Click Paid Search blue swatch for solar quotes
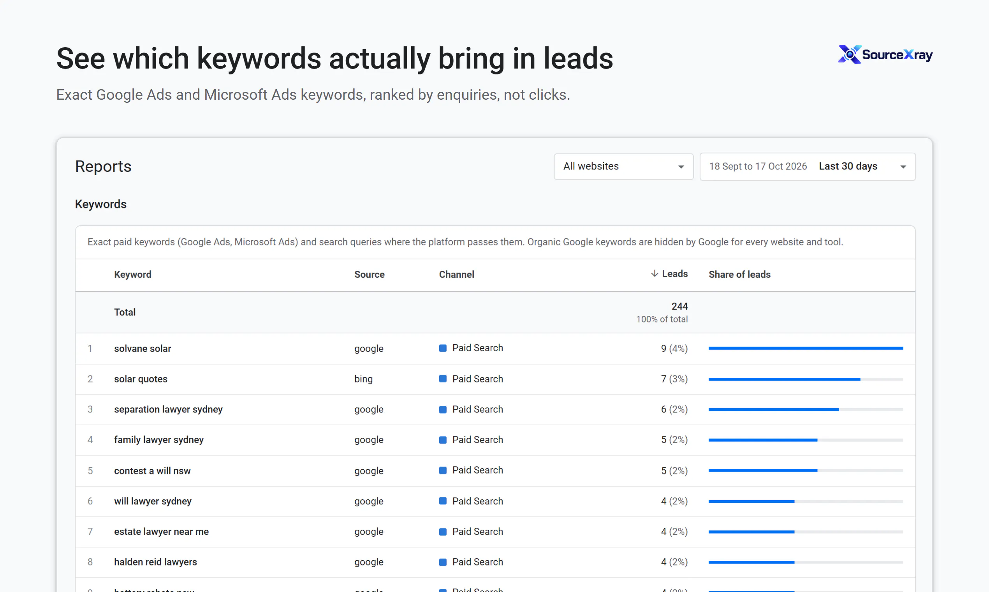 pyautogui.click(x=443, y=379)
